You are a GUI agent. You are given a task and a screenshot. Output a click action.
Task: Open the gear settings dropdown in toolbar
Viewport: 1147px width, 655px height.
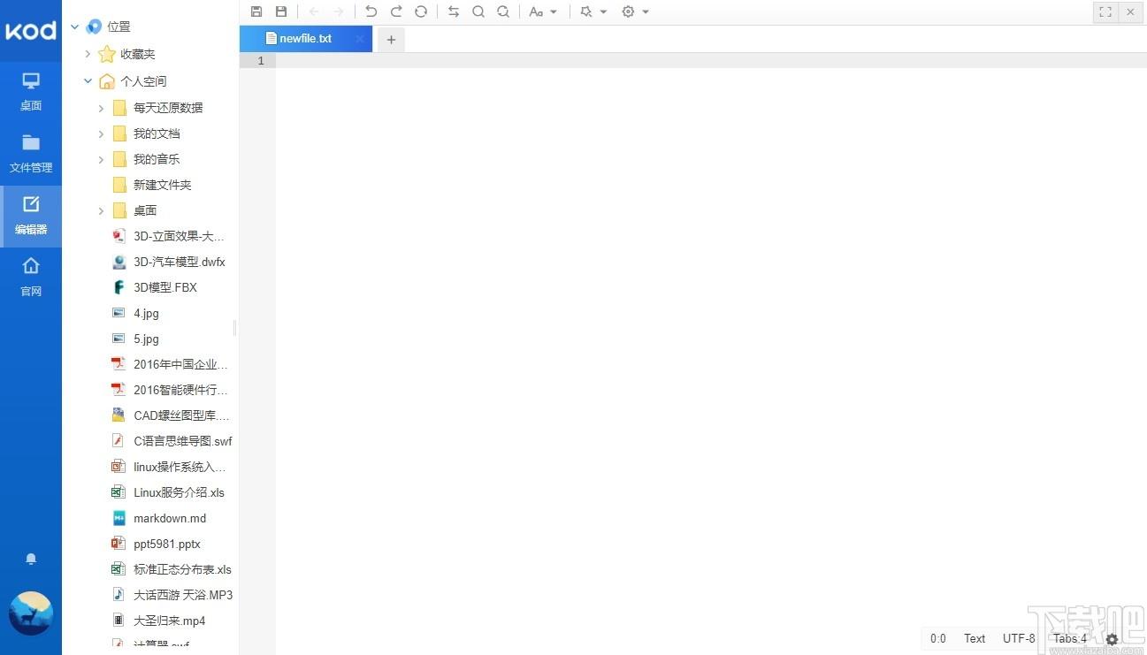(635, 11)
